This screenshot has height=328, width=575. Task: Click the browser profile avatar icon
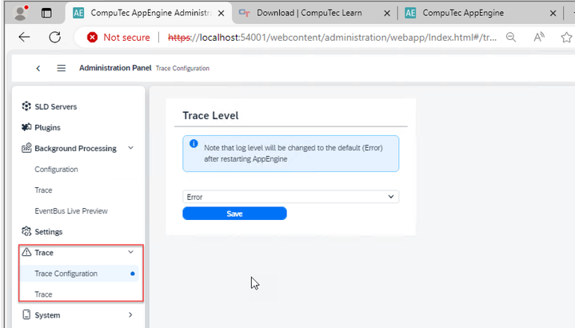click(21, 13)
